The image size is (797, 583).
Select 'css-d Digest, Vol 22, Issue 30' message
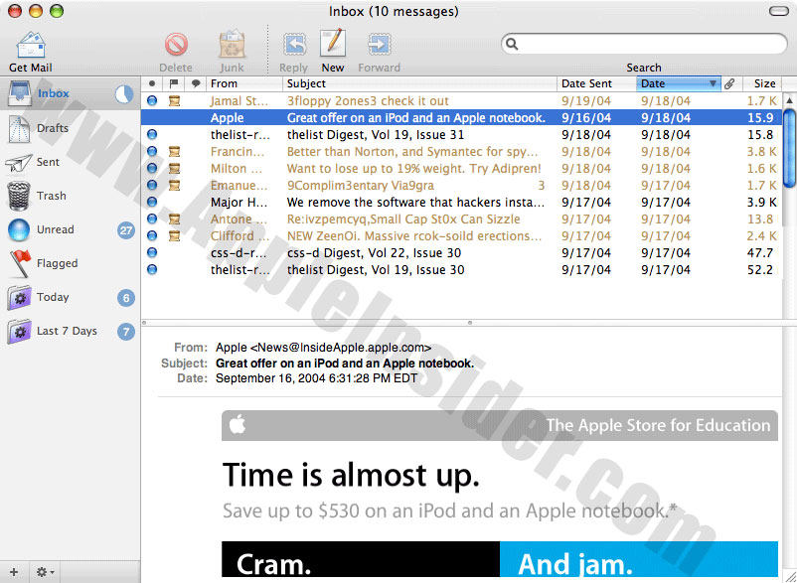[461, 253]
